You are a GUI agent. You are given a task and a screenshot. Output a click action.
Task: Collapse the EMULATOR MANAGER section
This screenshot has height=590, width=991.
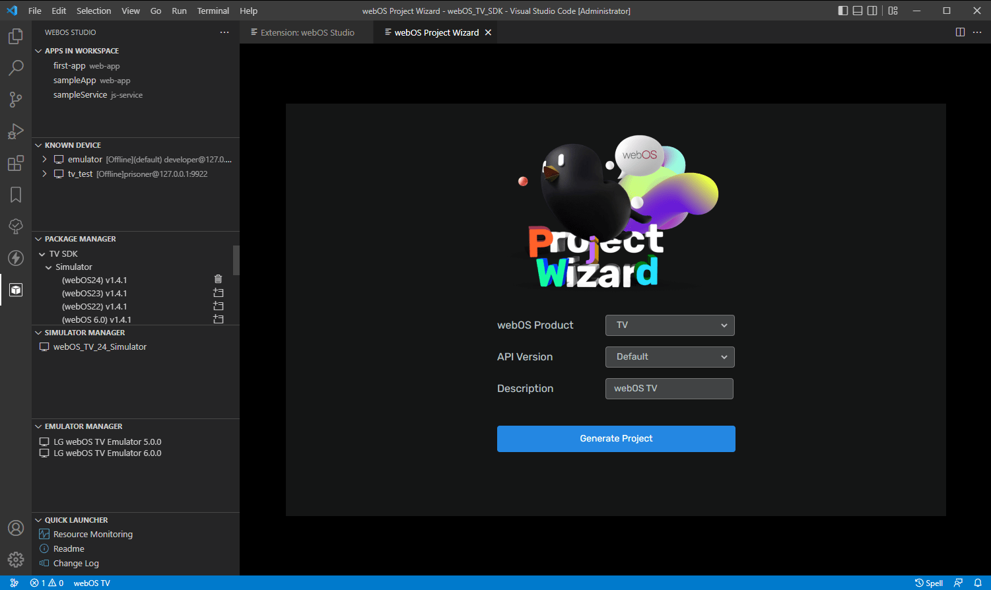(x=38, y=426)
